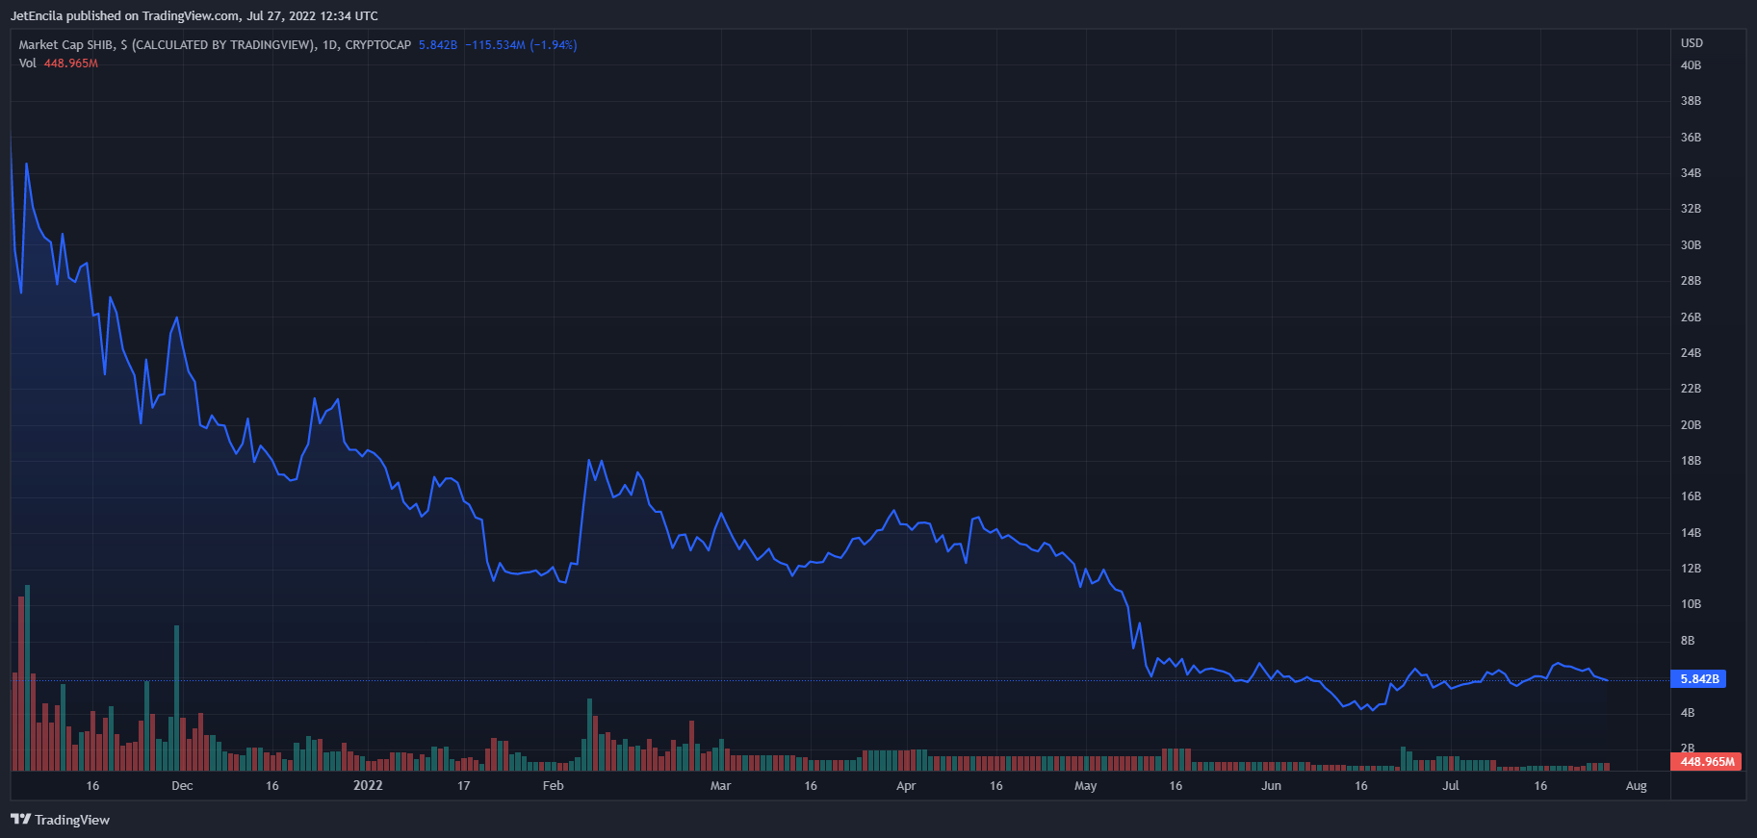1757x838 pixels.
Task: Click the JetEncila published on TradingView.com header
Action: click(194, 16)
